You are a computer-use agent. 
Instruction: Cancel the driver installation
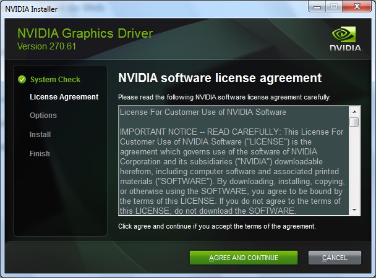[335, 258]
